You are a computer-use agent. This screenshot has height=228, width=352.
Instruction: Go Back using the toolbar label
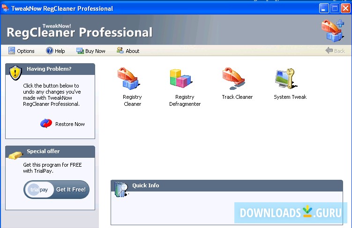pos(339,51)
